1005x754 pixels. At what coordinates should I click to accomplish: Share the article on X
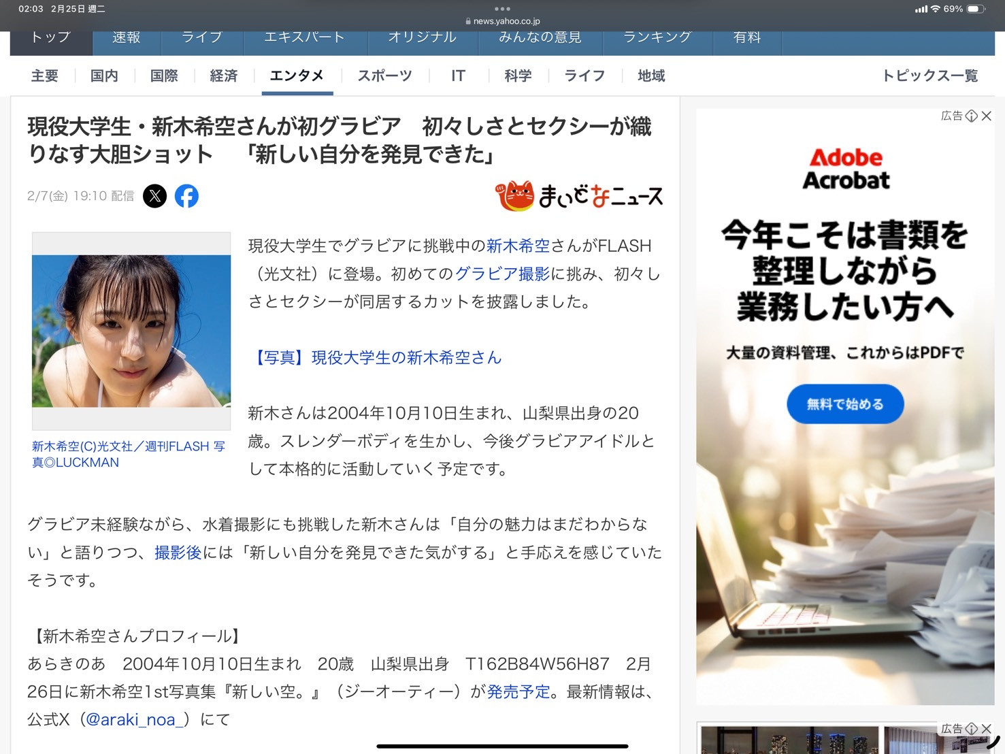pyautogui.click(x=154, y=196)
